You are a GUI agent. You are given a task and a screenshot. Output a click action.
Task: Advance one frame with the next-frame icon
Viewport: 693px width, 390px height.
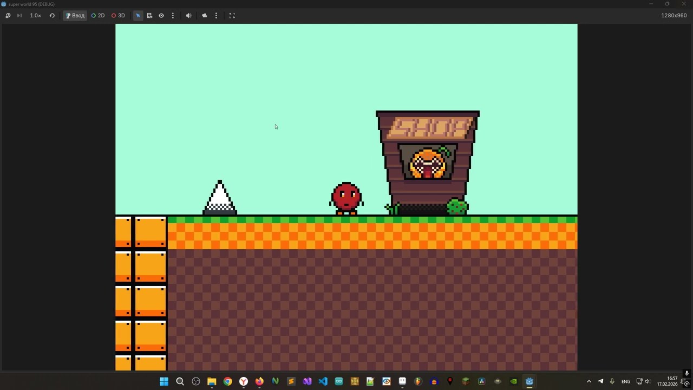point(19,16)
